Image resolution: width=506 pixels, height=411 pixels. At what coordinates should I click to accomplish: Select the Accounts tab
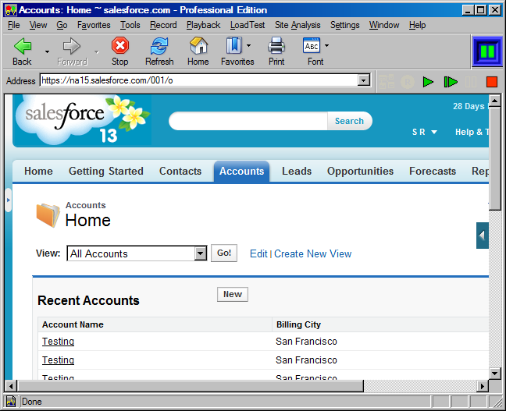tap(241, 171)
